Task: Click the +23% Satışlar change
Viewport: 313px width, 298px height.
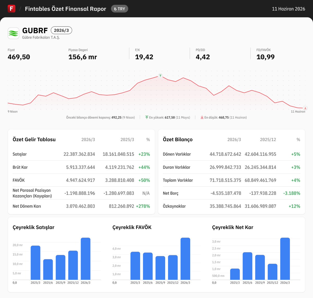Action: [144, 154]
